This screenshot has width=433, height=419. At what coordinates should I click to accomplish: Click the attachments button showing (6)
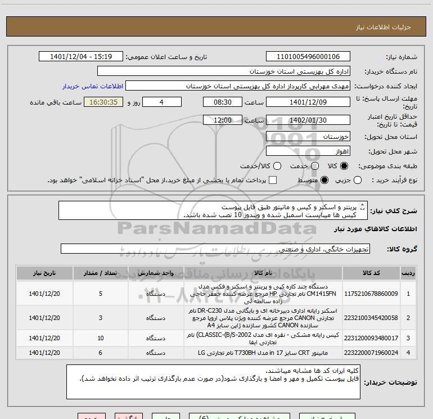[x=240, y=416]
